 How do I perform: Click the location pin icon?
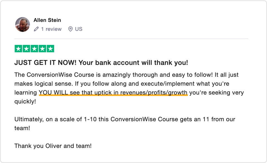pyautogui.click(x=70, y=29)
